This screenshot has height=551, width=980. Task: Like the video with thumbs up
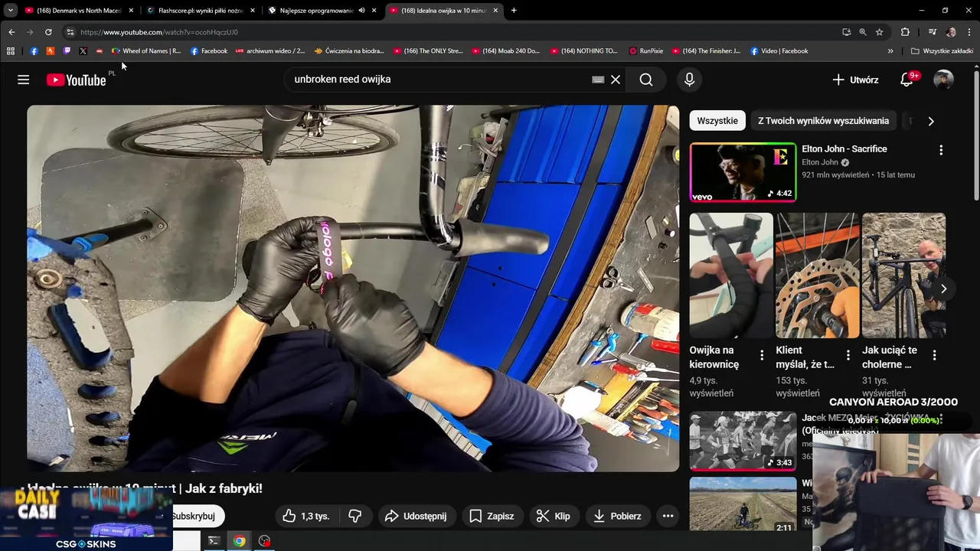coord(306,516)
